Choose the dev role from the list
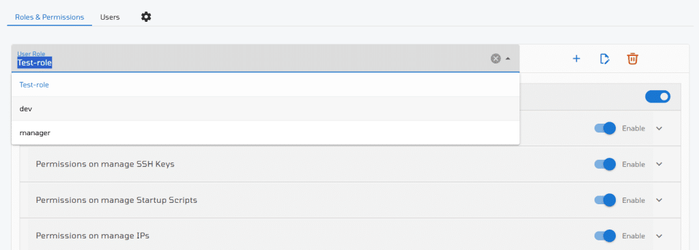The height and width of the screenshot is (250, 699). point(266,109)
